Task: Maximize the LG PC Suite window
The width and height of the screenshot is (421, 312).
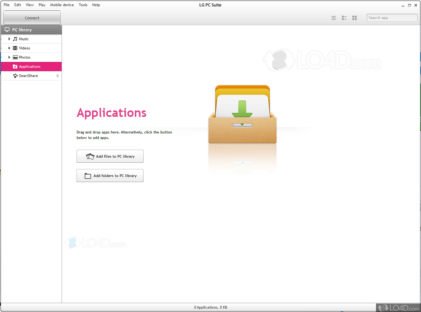Action: tap(409, 5)
